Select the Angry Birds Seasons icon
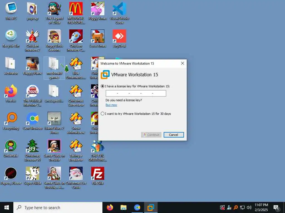285x213 pixels. click(54, 40)
